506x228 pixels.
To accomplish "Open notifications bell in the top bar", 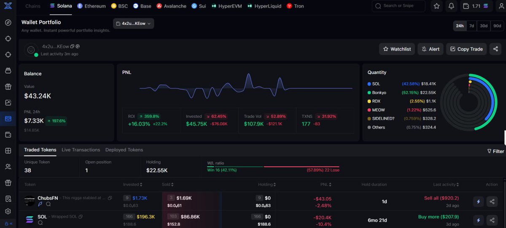I will click(x=451, y=6).
